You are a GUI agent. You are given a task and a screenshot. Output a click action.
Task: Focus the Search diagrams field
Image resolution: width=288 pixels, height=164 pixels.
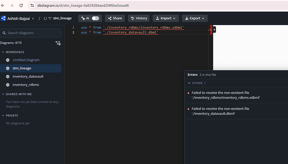30,33
